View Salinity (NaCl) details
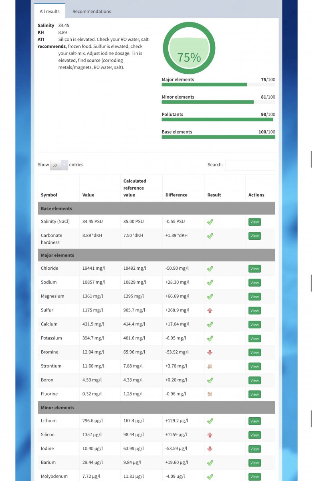Viewport: 313px width, 481px height. [254, 222]
